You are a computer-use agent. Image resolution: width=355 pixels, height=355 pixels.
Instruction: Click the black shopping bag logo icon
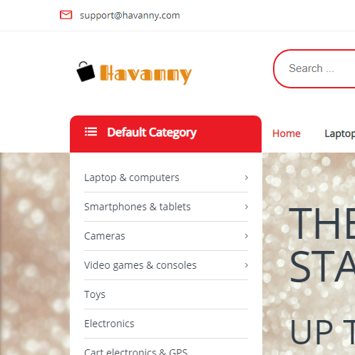[86, 71]
